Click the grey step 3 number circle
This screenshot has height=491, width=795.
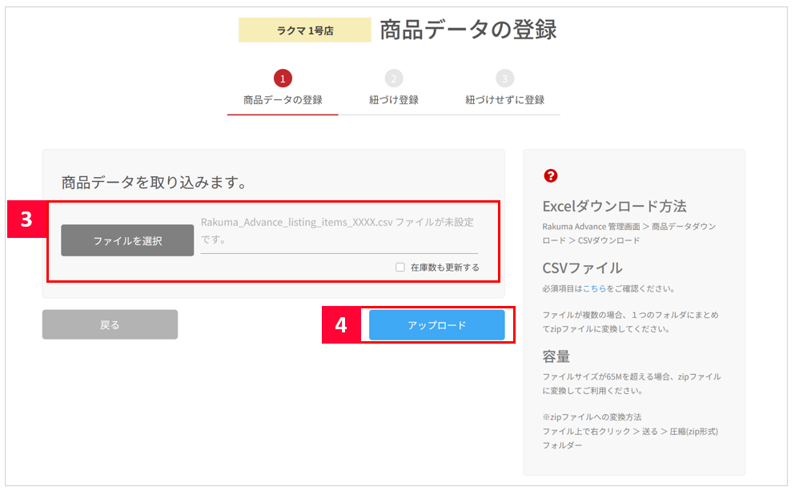(x=504, y=78)
